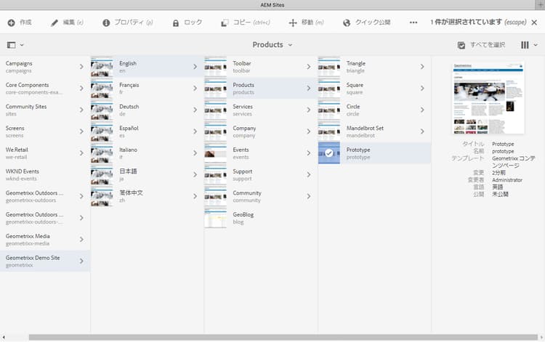
Task: Expand We.Retail with its chevron
Action: [x=81, y=152]
